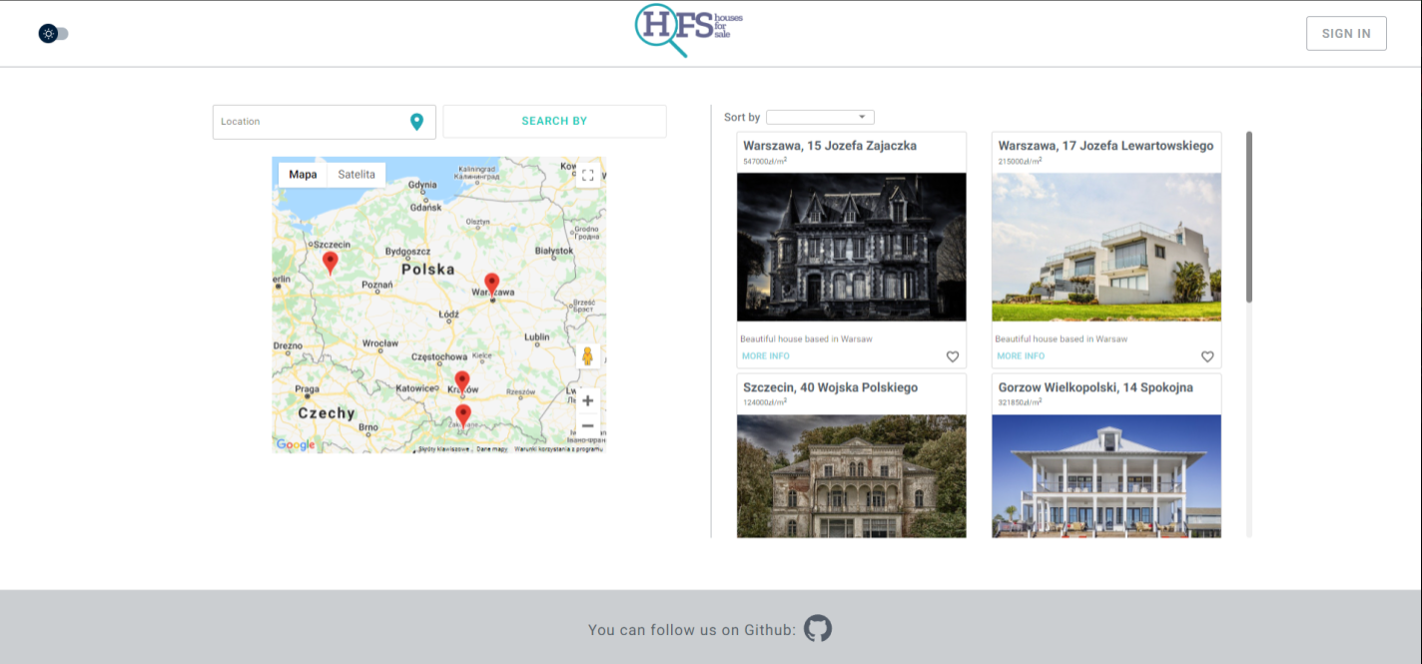Open Skróty klawiszowe map link

(443, 449)
